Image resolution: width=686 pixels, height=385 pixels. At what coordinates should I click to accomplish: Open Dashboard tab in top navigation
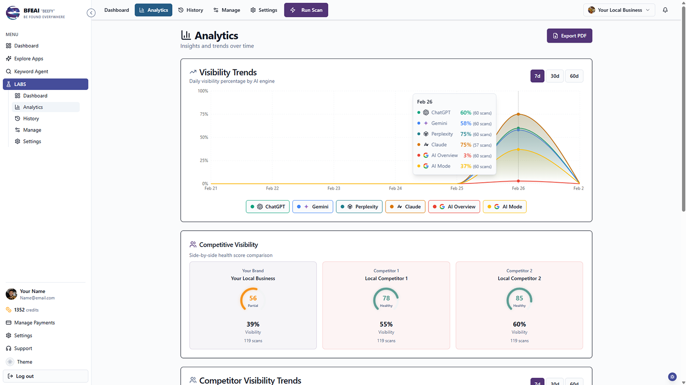coord(117,10)
